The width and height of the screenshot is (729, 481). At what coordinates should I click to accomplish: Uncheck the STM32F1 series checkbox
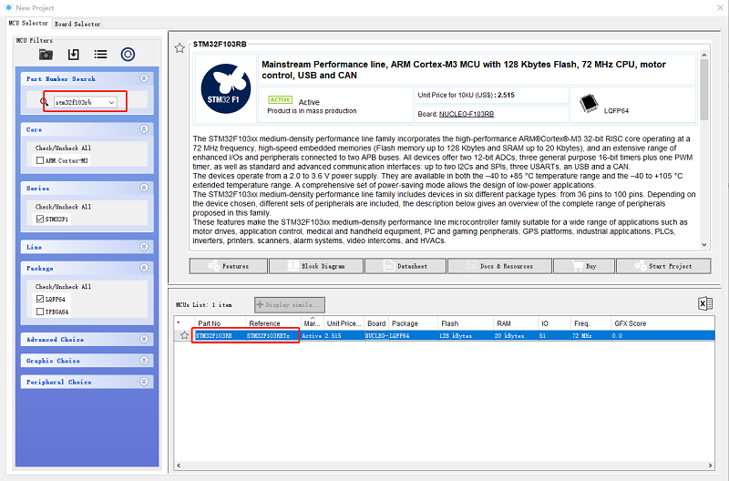pyautogui.click(x=39, y=219)
